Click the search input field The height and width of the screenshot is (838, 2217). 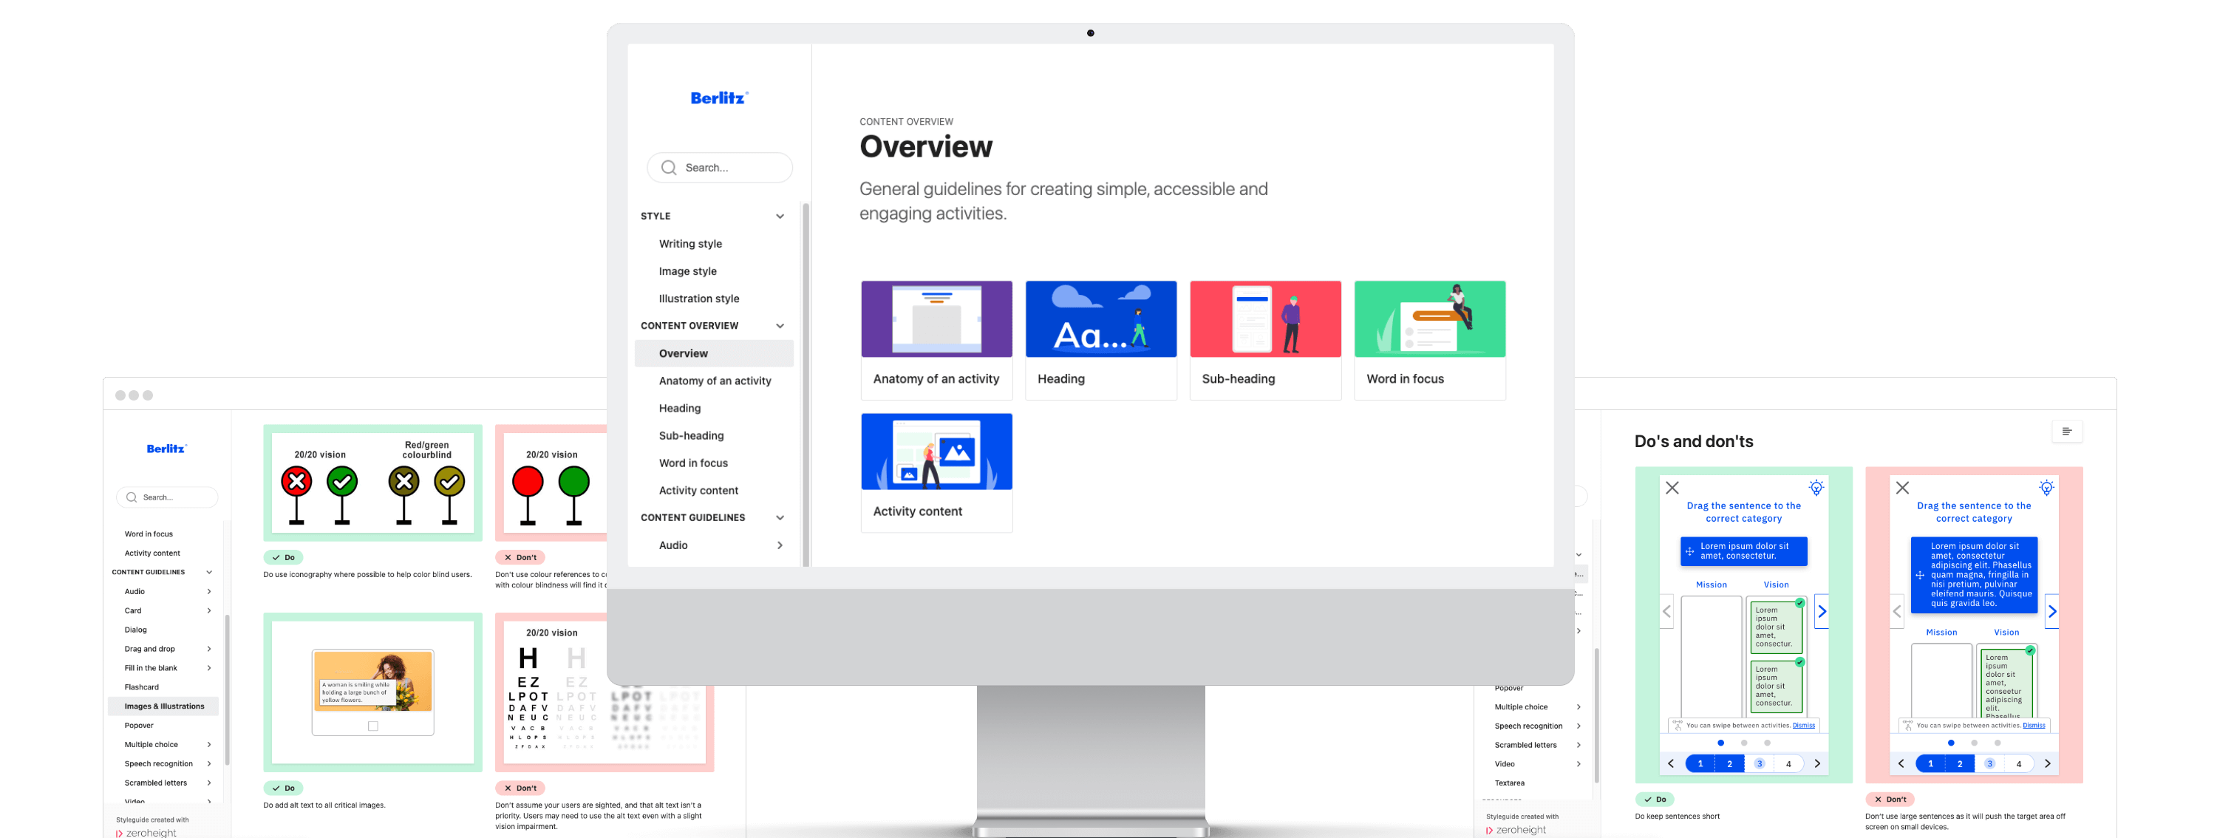(721, 168)
